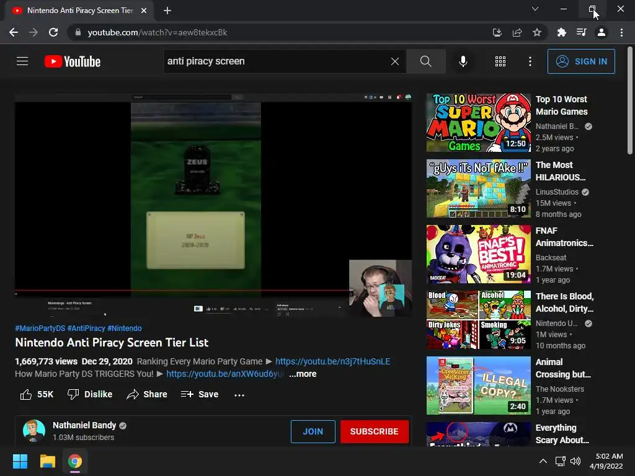Open Animal Crossing ILLEGAL COPY thumbnail
This screenshot has width=635, height=476.
478,386
